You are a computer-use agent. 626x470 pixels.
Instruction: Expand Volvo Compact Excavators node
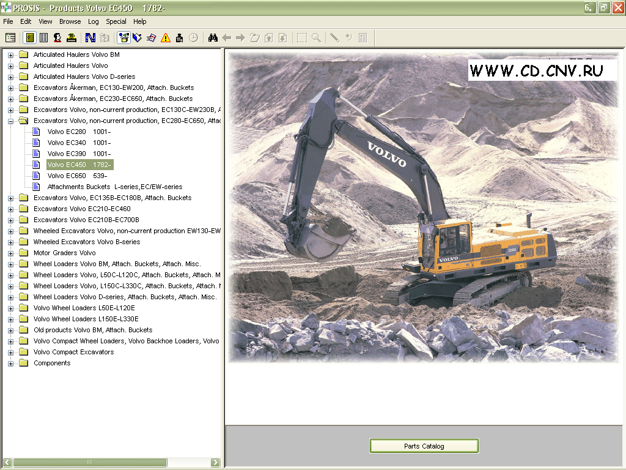coord(11,352)
